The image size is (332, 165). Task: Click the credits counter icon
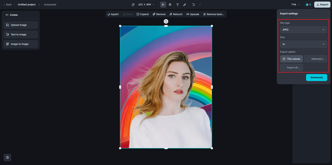(x=308, y=5)
